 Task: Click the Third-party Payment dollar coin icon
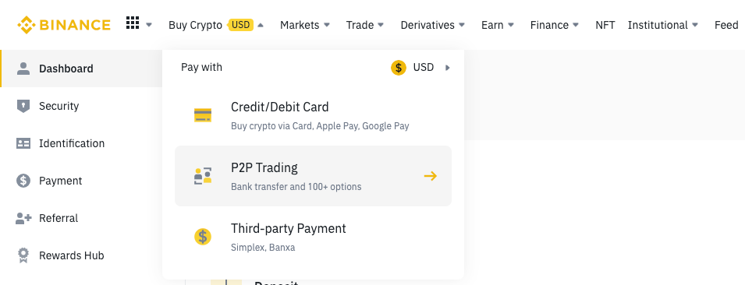[x=203, y=236]
